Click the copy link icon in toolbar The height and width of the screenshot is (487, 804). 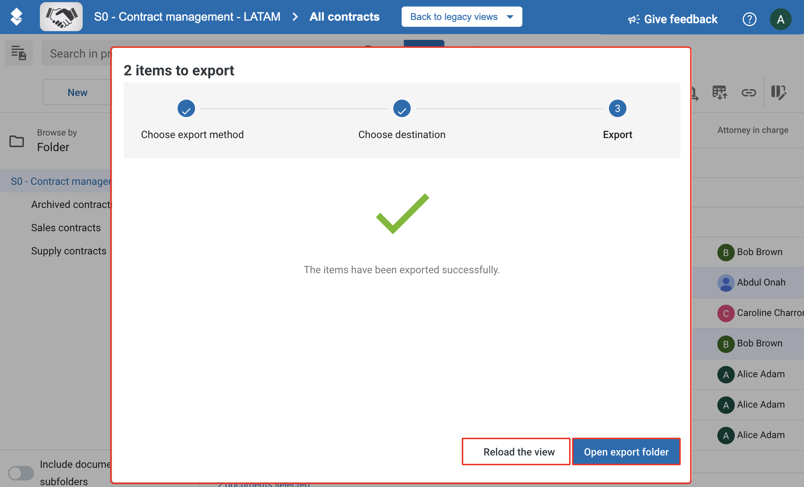(749, 93)
